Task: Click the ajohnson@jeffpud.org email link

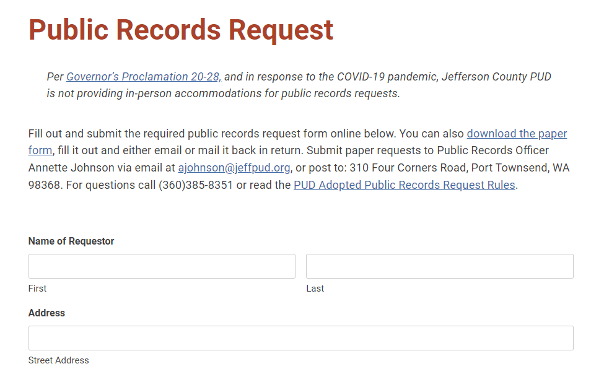Action: tap(234, 168)
